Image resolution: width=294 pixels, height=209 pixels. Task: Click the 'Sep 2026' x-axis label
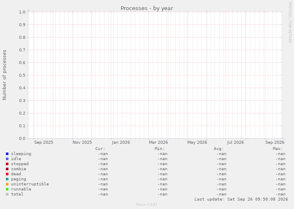275,142
